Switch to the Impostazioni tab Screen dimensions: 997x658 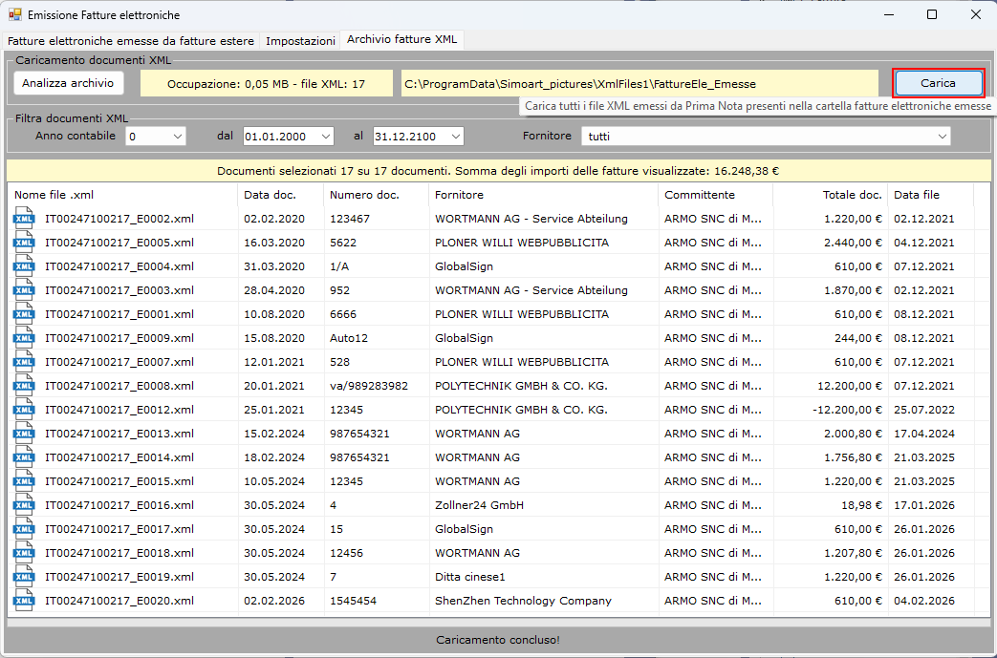(x=300, y=41)
